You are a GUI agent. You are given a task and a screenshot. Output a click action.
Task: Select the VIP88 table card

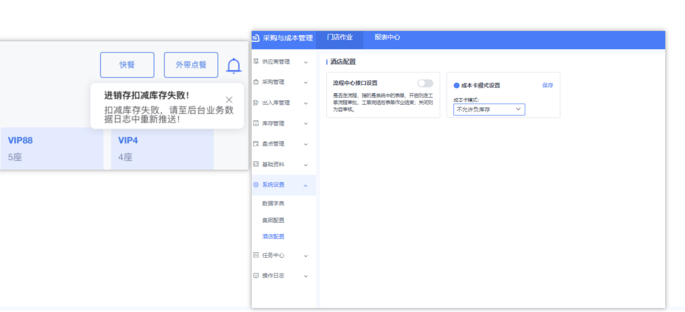pos(52,149)
